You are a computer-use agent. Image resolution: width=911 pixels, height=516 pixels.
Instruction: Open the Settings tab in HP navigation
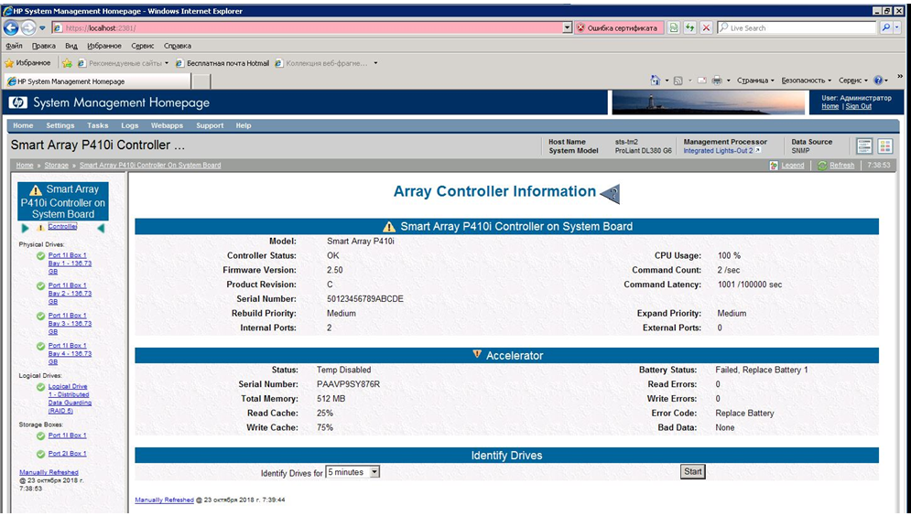(60, 125)
